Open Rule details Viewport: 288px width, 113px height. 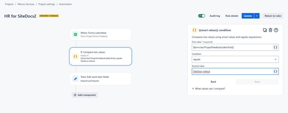tap(232, 16)
